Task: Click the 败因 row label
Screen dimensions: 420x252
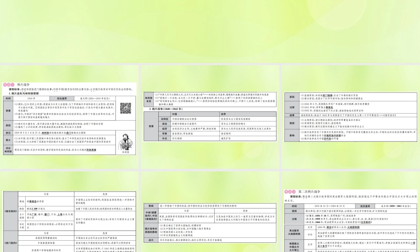Action: tap(291, 123)
